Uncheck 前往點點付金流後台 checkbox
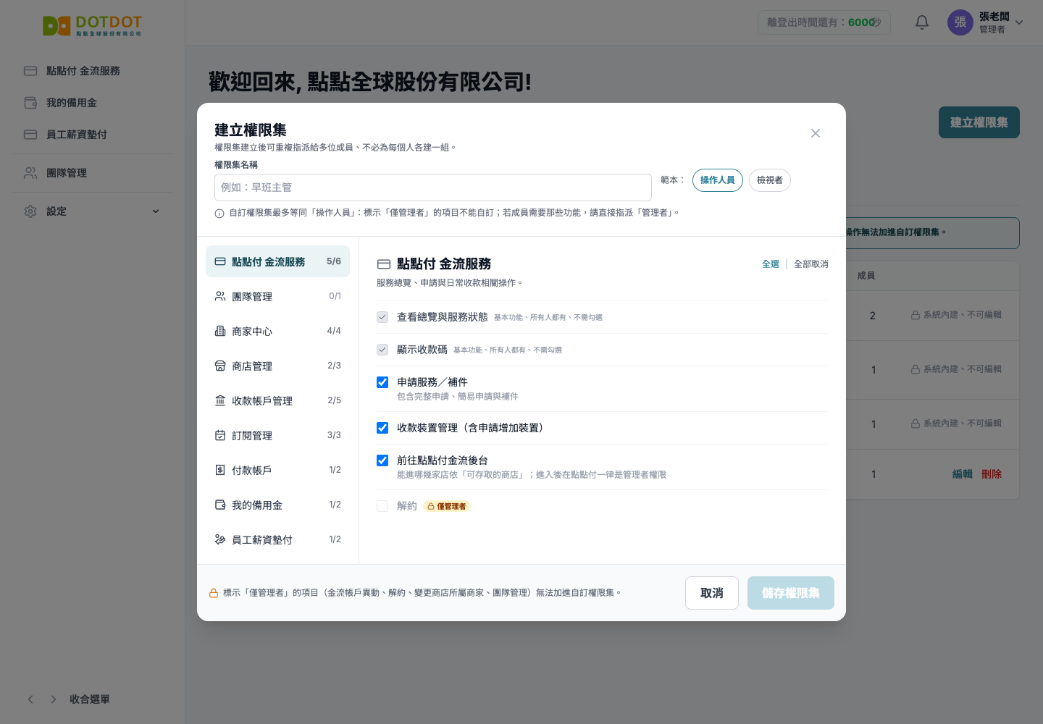Screen dimensions: 1043x724 382,460
